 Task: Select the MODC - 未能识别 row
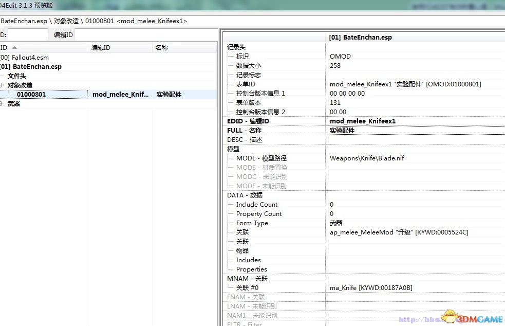click(261, 177)
